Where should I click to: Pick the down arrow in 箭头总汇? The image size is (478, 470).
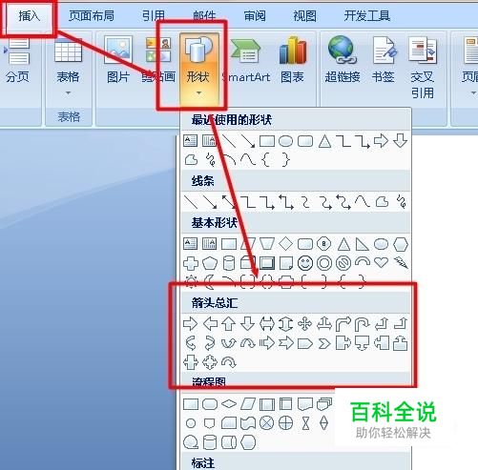pyautogui.click(x=247, y=324)
